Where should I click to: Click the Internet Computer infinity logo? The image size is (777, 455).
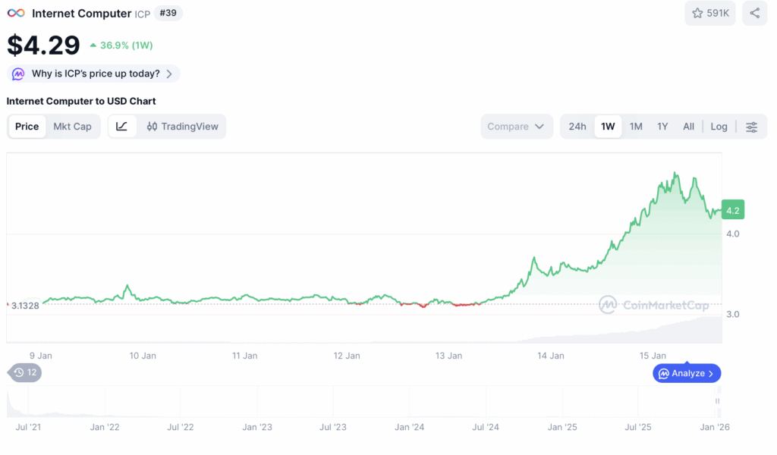click(16, 14)
